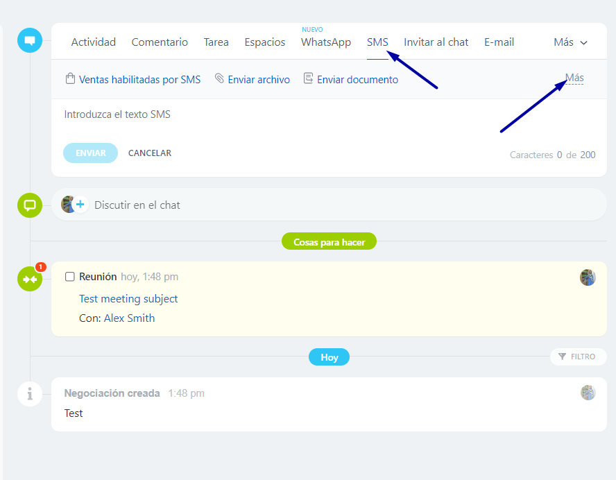Click the green meeting icon with badge

(30, 279)
